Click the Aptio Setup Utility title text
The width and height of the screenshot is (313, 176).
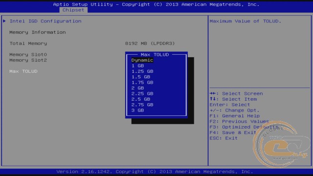pos(156,4)
